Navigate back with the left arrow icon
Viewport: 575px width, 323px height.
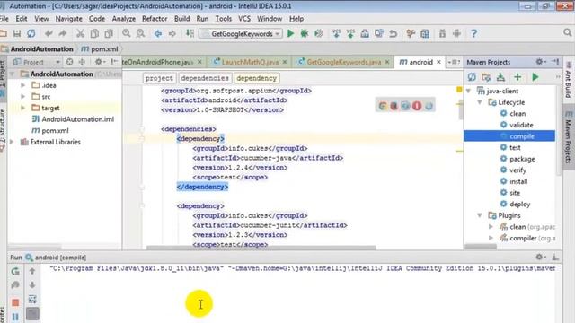tap(158, 34)
